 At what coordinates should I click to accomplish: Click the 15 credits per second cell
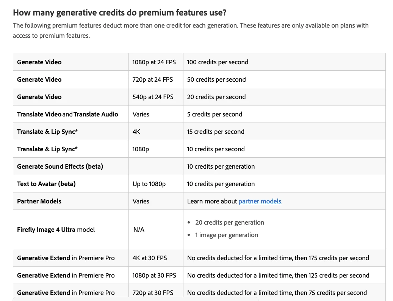(216, 132)
